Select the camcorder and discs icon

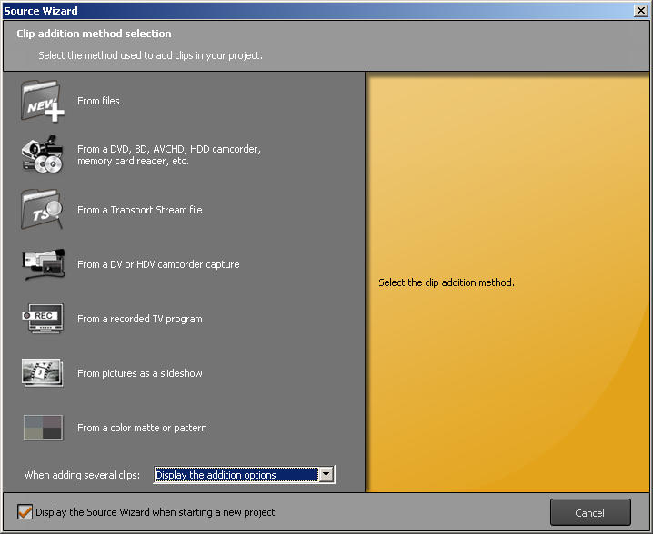coord(42,155)
